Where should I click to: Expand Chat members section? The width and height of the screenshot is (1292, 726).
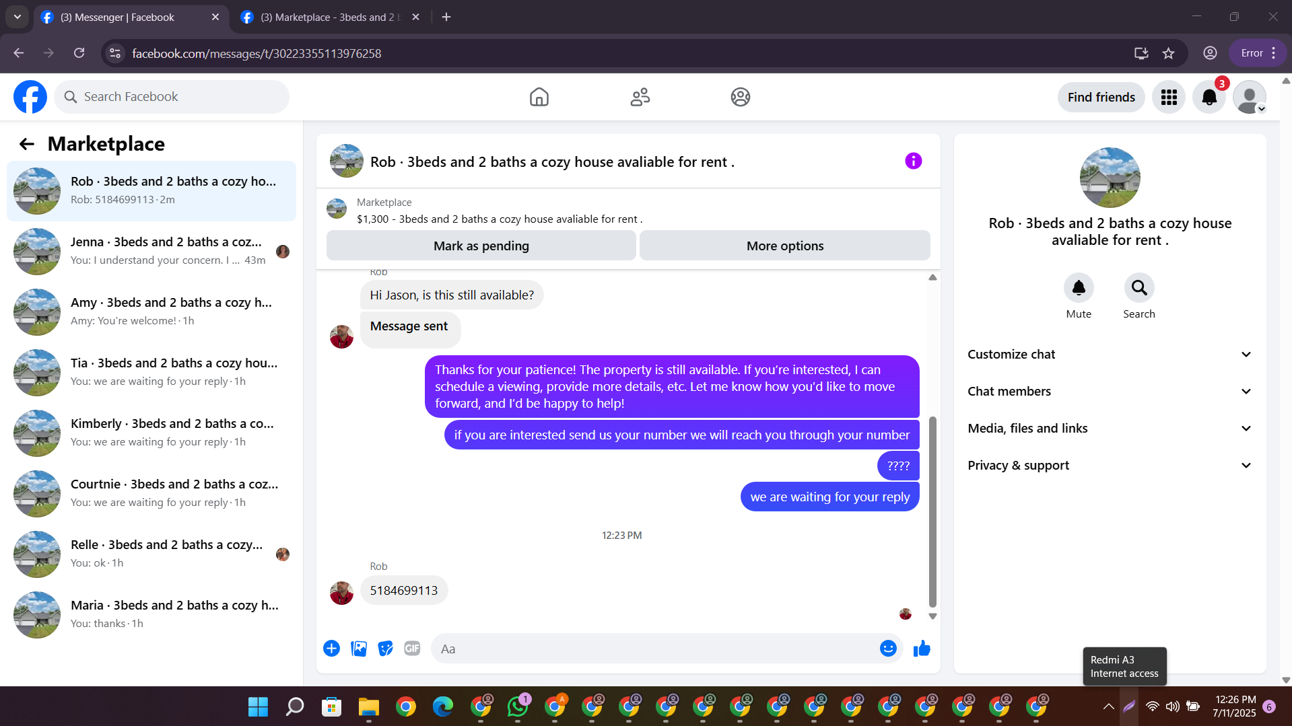pos(1110,392)
